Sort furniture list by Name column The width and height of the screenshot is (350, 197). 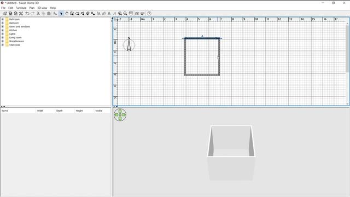pyautogui.click(x=18, y=111)
